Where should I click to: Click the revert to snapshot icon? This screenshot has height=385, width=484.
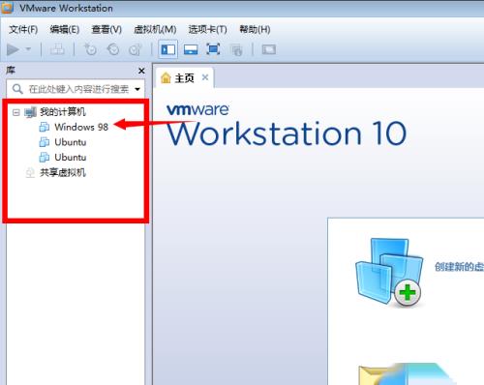pyautogui.click(x=113, y=49)
